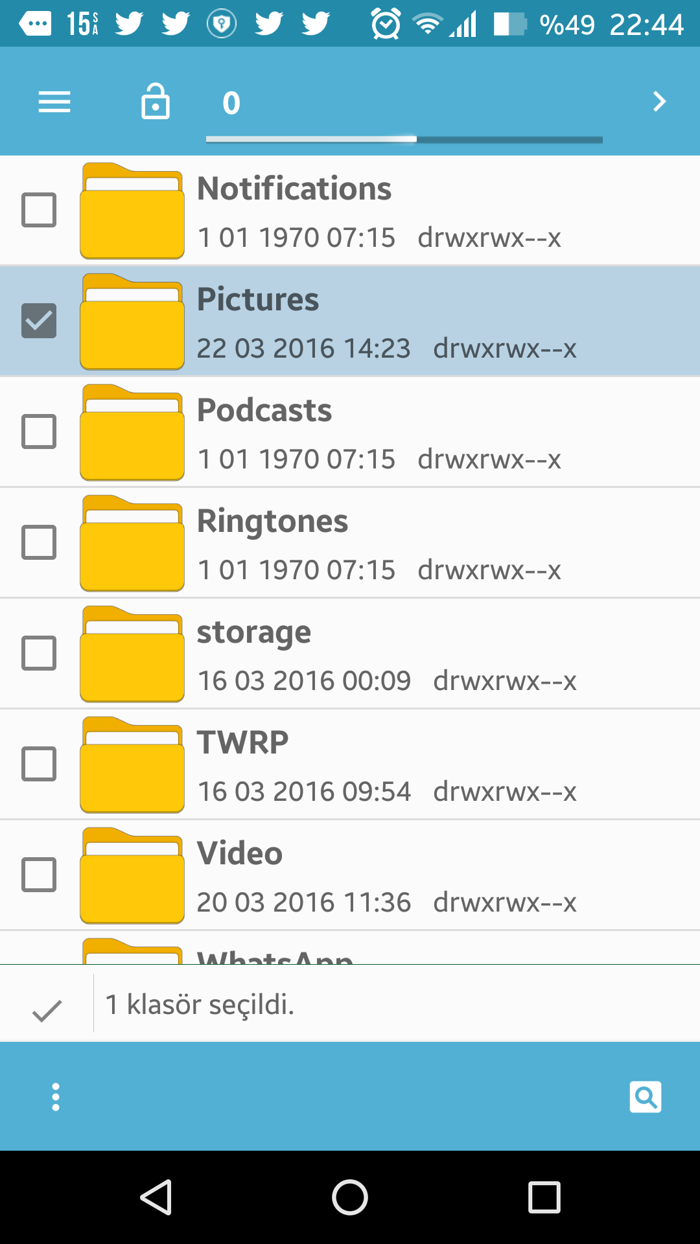Viewport: 700px width, 1244px height.
Task: Open the recent apps overview button
Action: 544,1197
